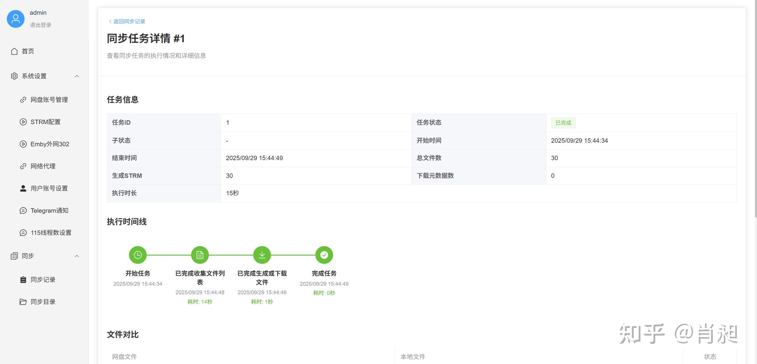Click the link icon beside 网盘账号管理
The image size is (757, 364).
23,100
